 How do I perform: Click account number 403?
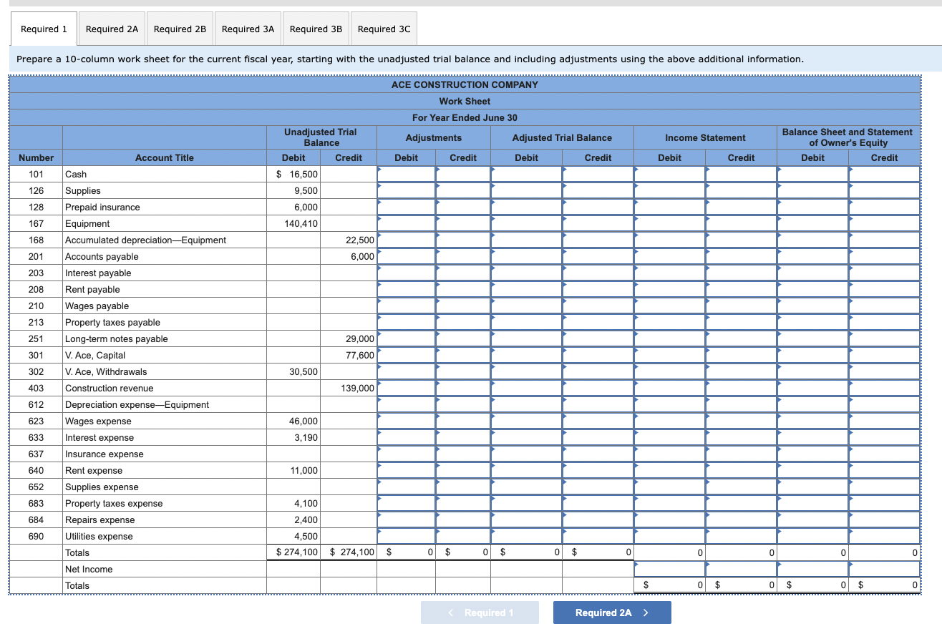[x=36, y=388]
